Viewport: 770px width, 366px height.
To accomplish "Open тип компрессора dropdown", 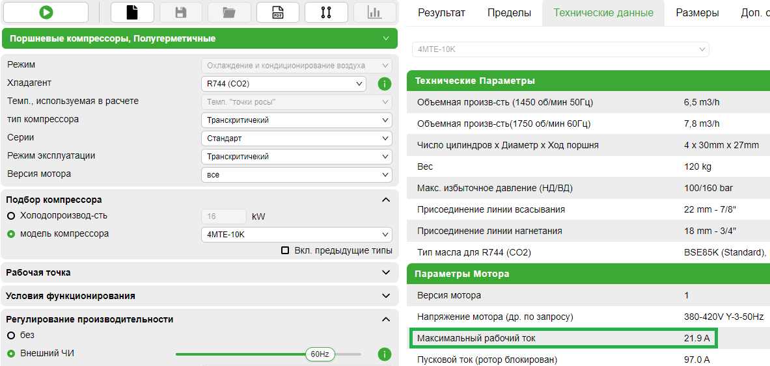I will (297, 120).
